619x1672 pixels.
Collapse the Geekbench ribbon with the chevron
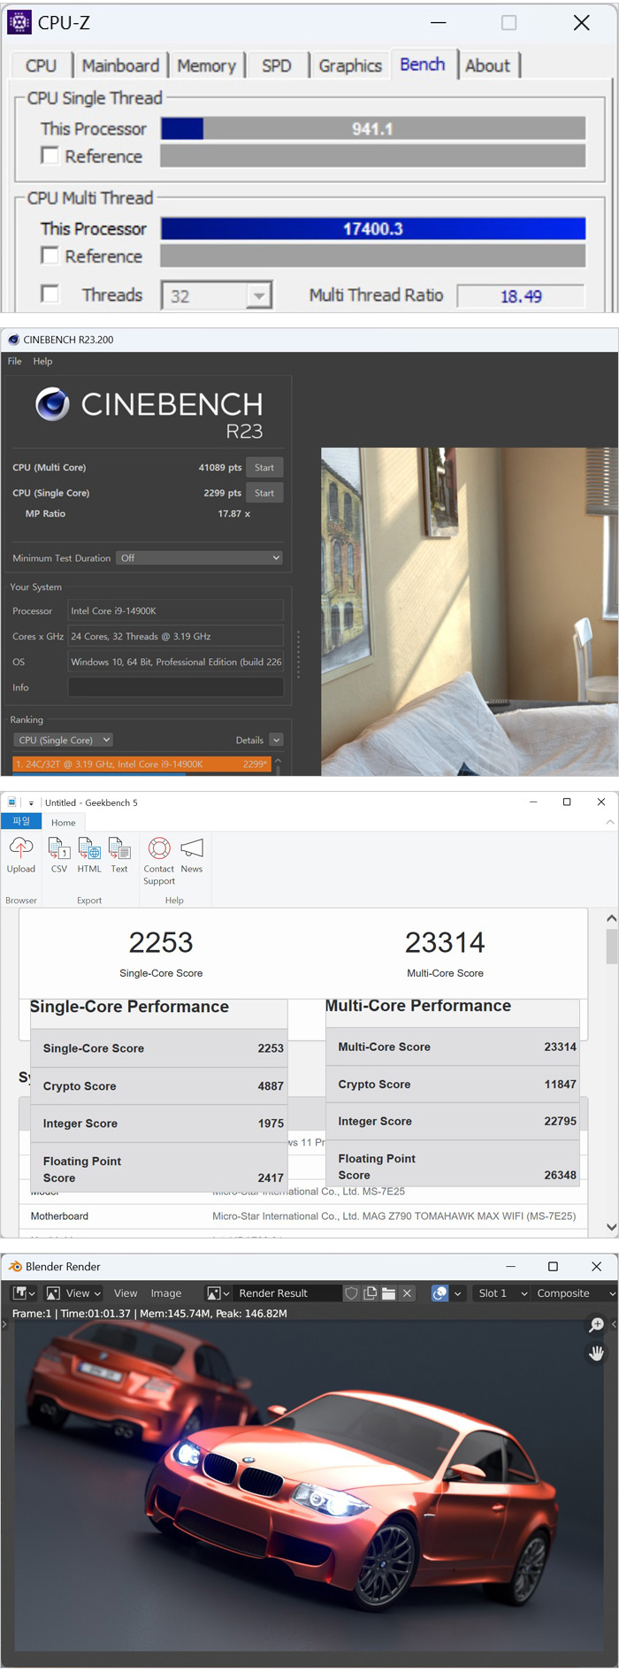pos(609,822)
